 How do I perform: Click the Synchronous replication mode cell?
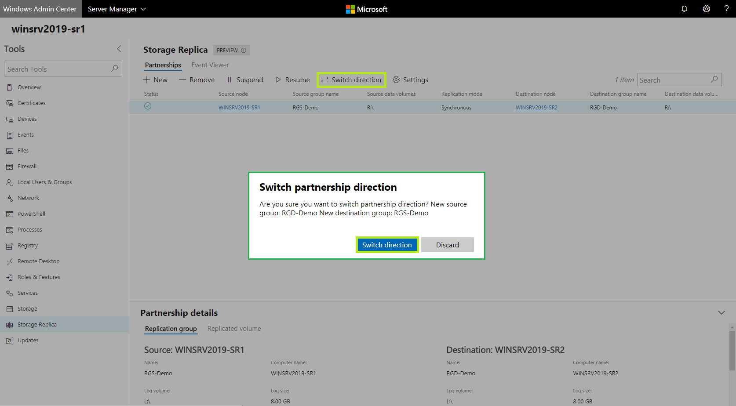(456, 108)
